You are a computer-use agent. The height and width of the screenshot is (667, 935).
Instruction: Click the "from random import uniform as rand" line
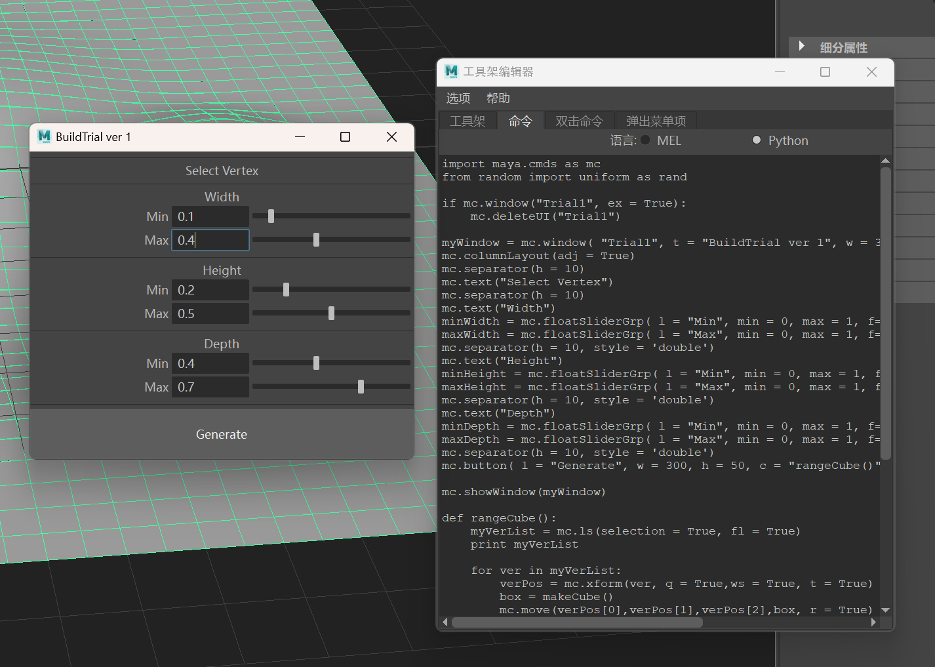click(x=565, y=177)
